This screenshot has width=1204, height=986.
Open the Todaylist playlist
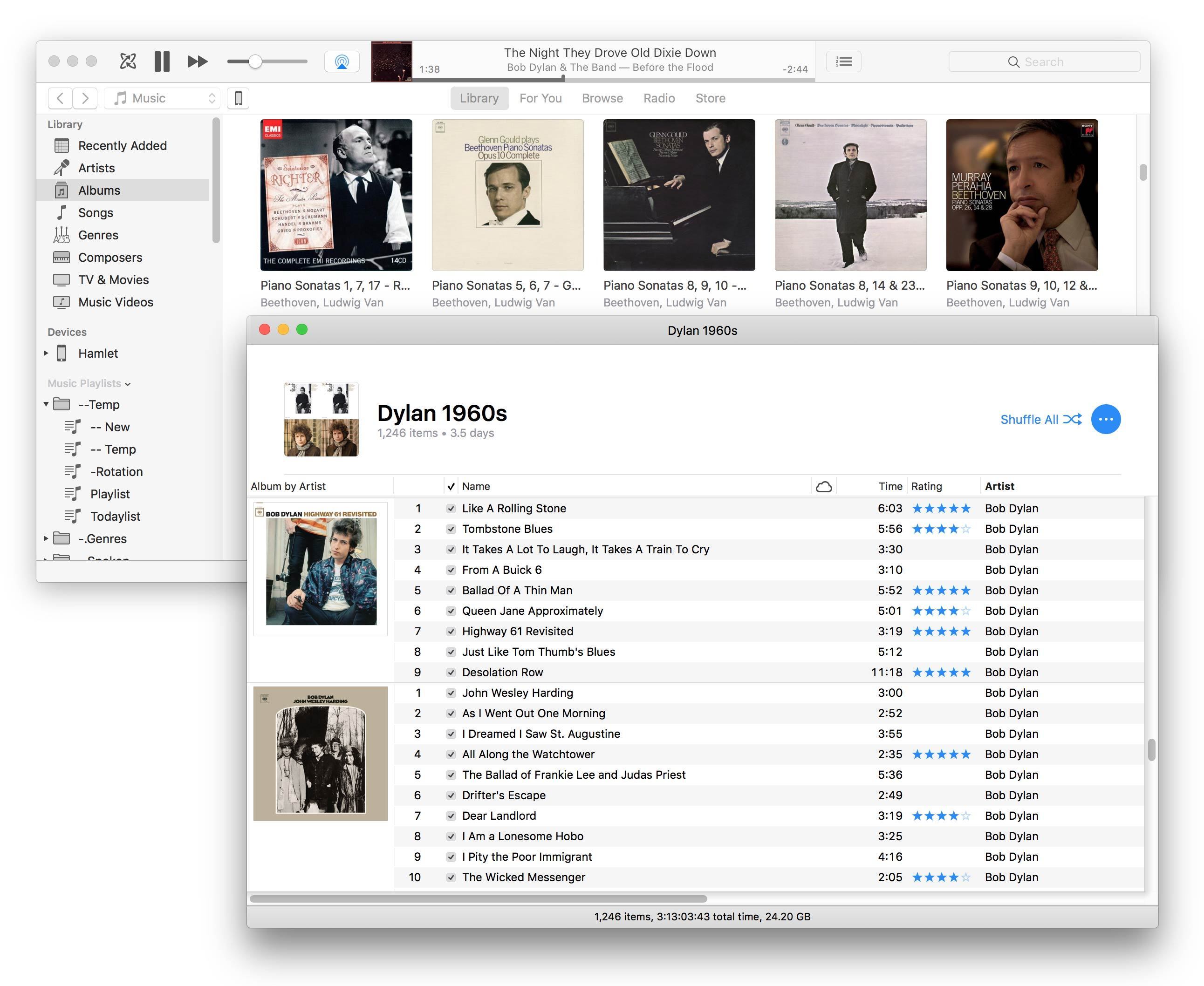pyautogui.click(x=116, y=516)
